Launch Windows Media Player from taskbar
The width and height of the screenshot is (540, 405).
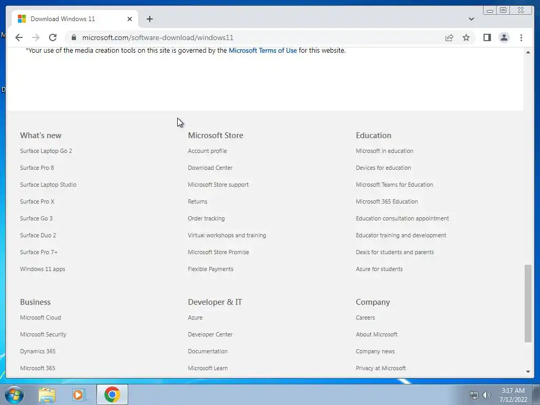coord(79,394)
